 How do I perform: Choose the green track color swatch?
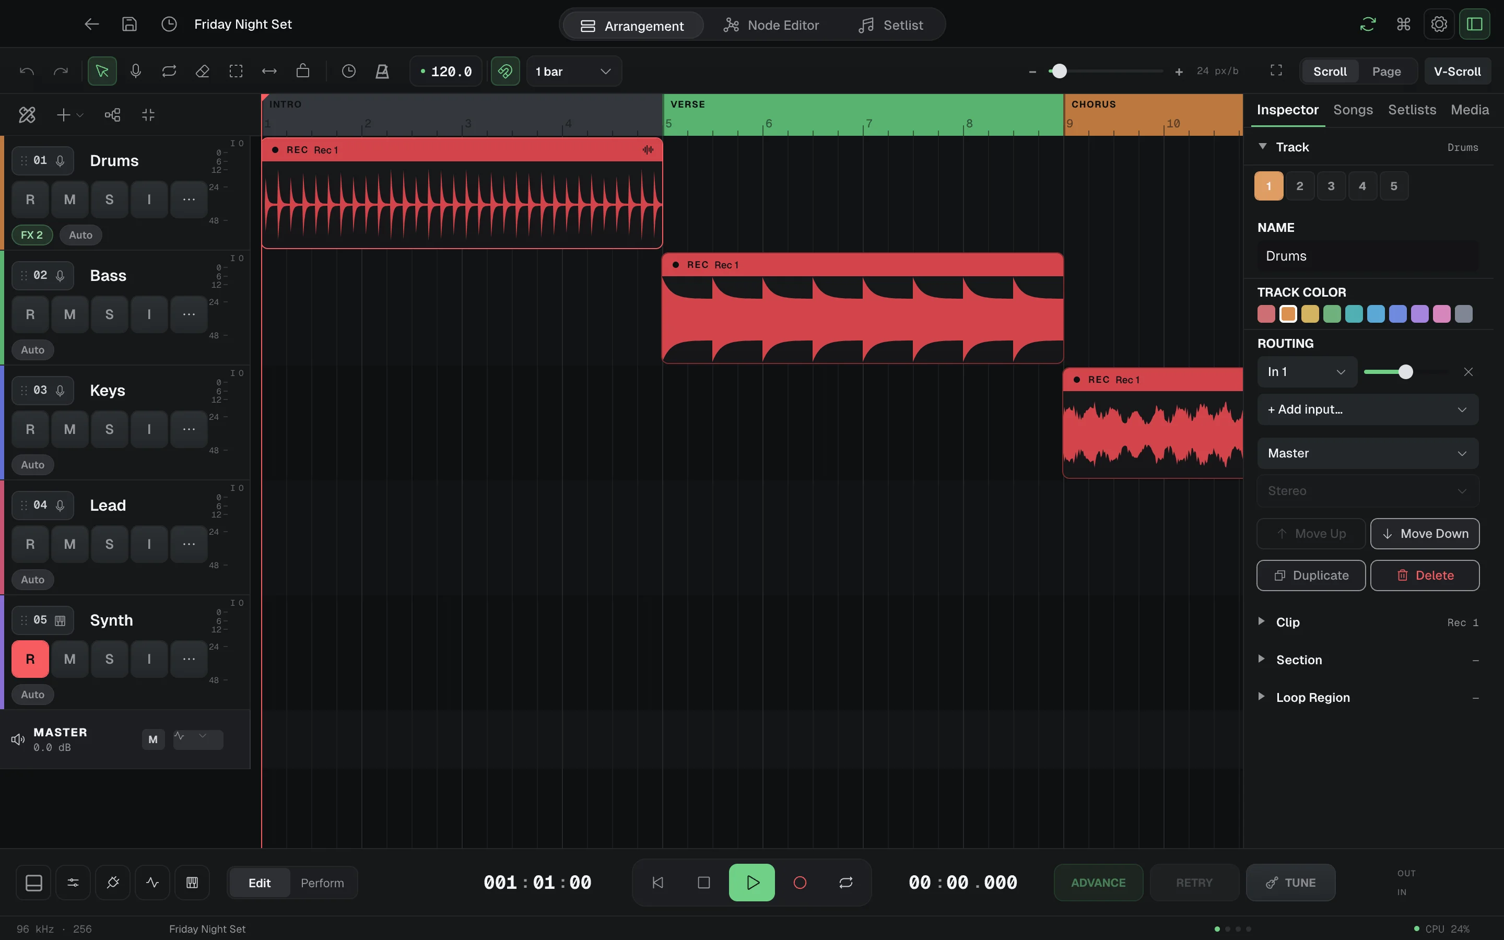pyautogui.click(x=1332, y=314)
